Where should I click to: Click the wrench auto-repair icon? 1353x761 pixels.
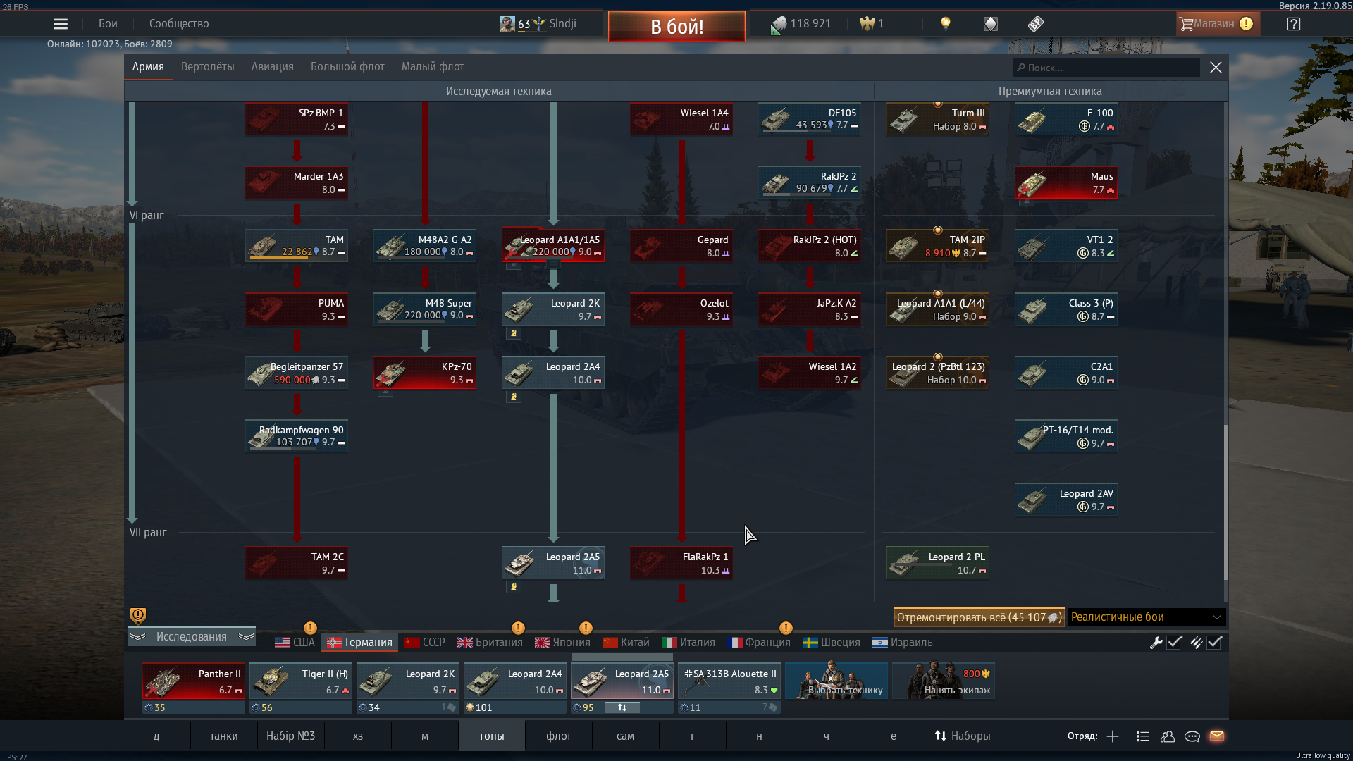1156,643
